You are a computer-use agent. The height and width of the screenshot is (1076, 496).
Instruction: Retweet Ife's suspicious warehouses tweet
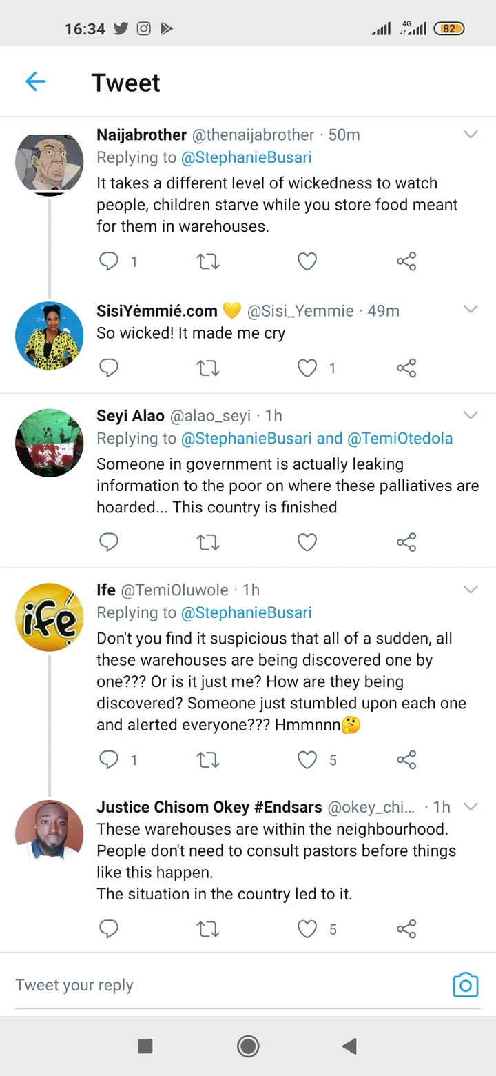coord(208,760)
